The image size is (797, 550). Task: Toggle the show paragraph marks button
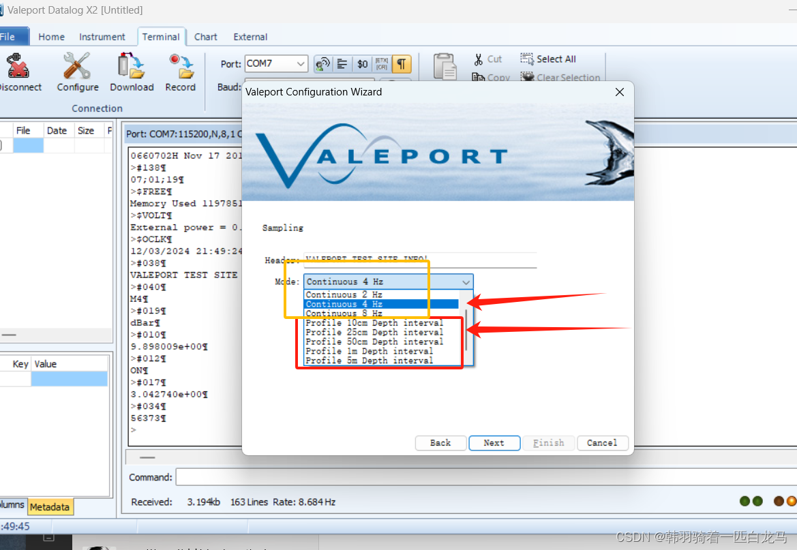(x=401, y=64)
